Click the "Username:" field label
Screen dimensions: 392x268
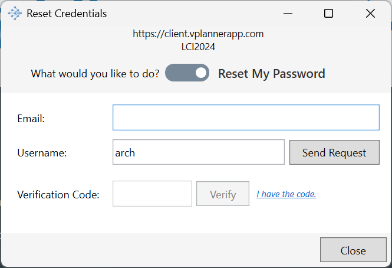pyautogui.click(x=42, y=153)
